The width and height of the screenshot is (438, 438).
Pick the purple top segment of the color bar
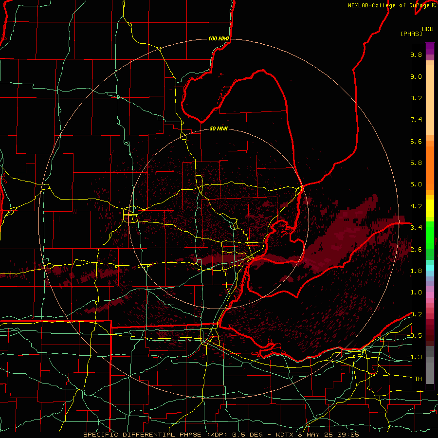430,49
